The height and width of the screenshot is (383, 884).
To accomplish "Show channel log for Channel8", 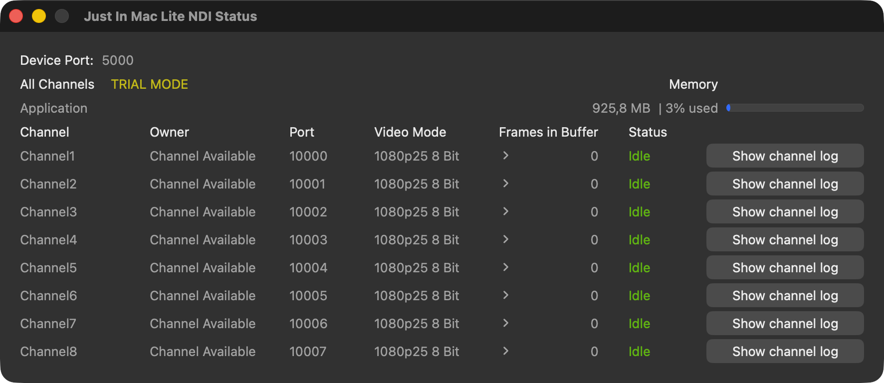I will click(785, 351).
